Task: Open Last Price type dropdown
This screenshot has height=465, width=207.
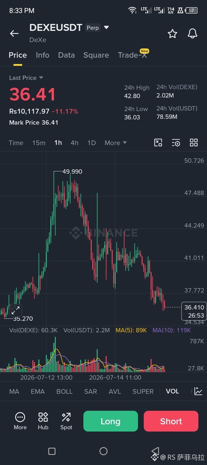Action: pyautogui.click(x=26, y=78)
